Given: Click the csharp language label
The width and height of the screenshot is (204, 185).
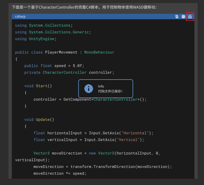Looking at the screenshot, I should 20,17.
